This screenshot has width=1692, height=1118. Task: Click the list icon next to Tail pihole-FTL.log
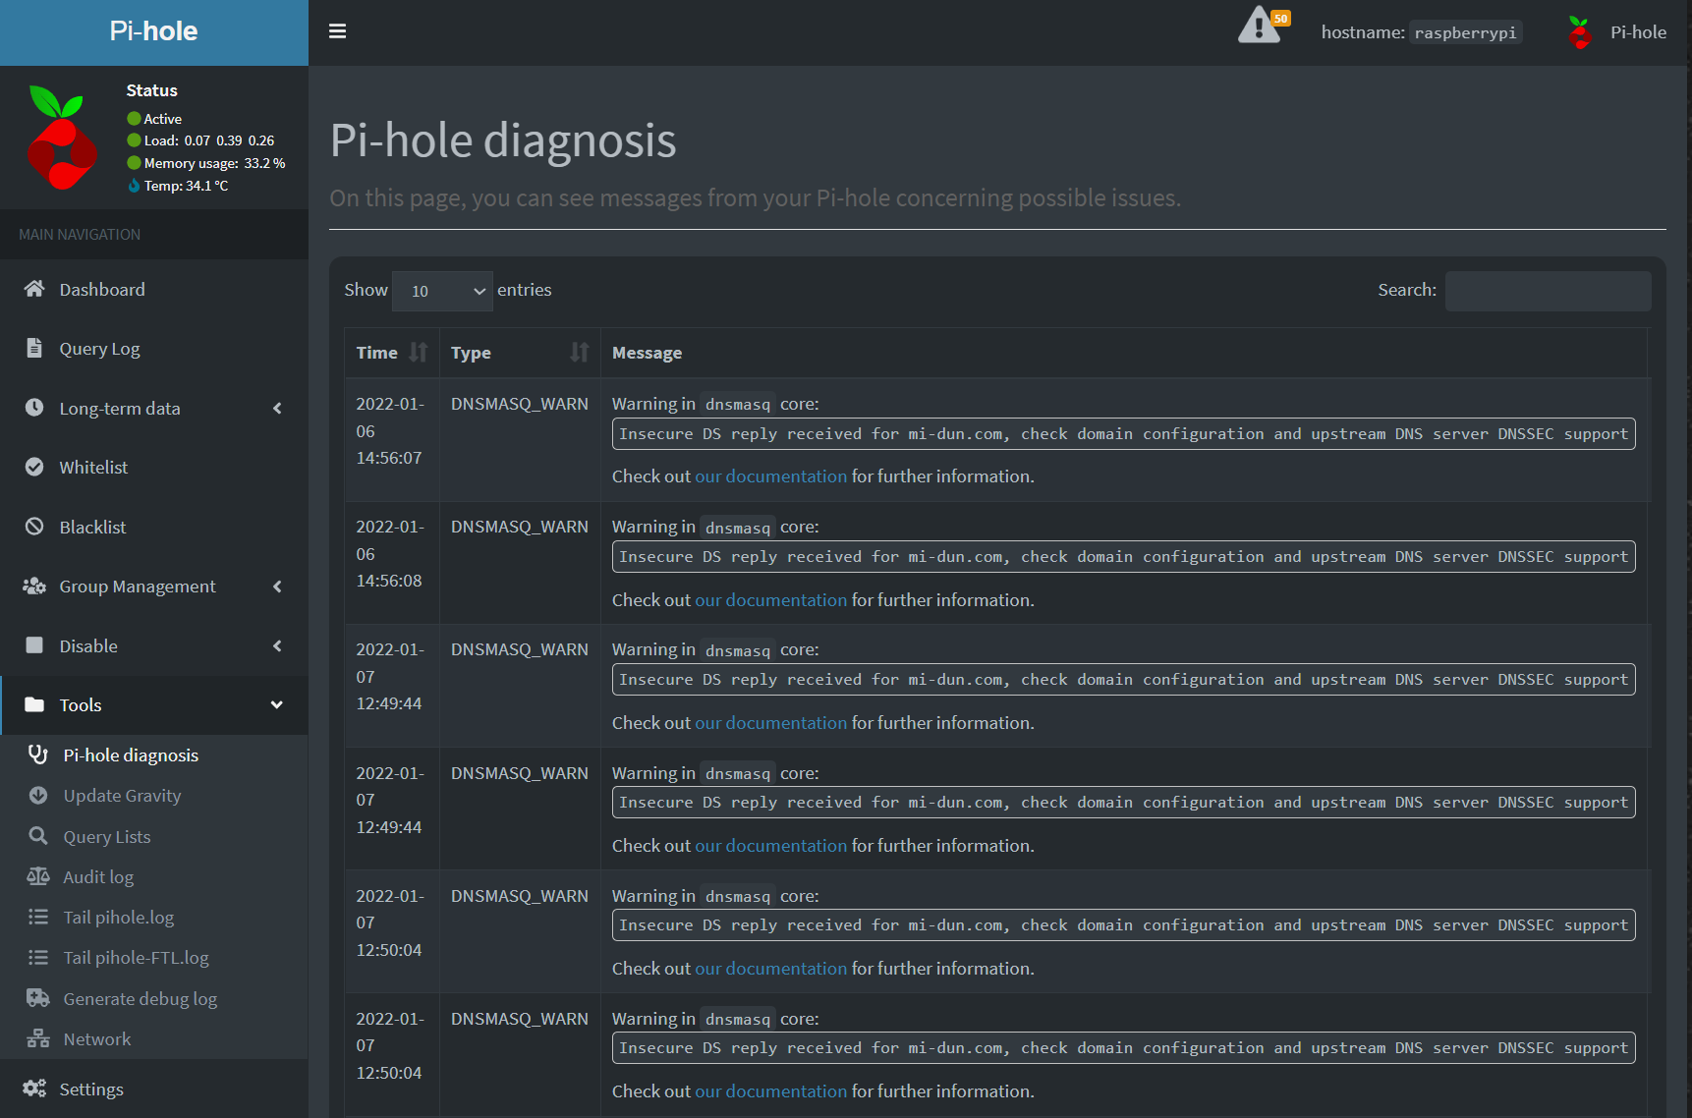[x=38, y=957]
